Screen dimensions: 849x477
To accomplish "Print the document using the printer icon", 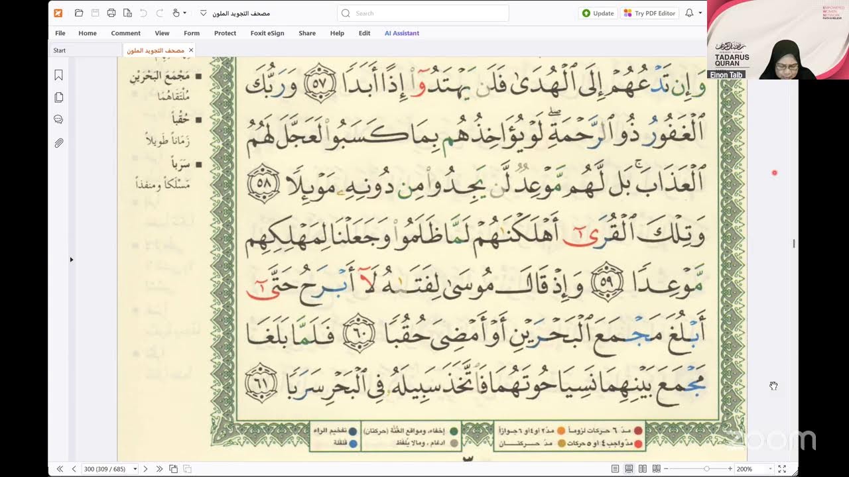I will coord(111,13).
